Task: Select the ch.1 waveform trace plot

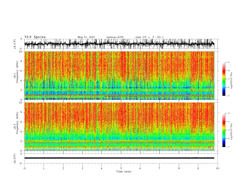Action: [119, 44]
